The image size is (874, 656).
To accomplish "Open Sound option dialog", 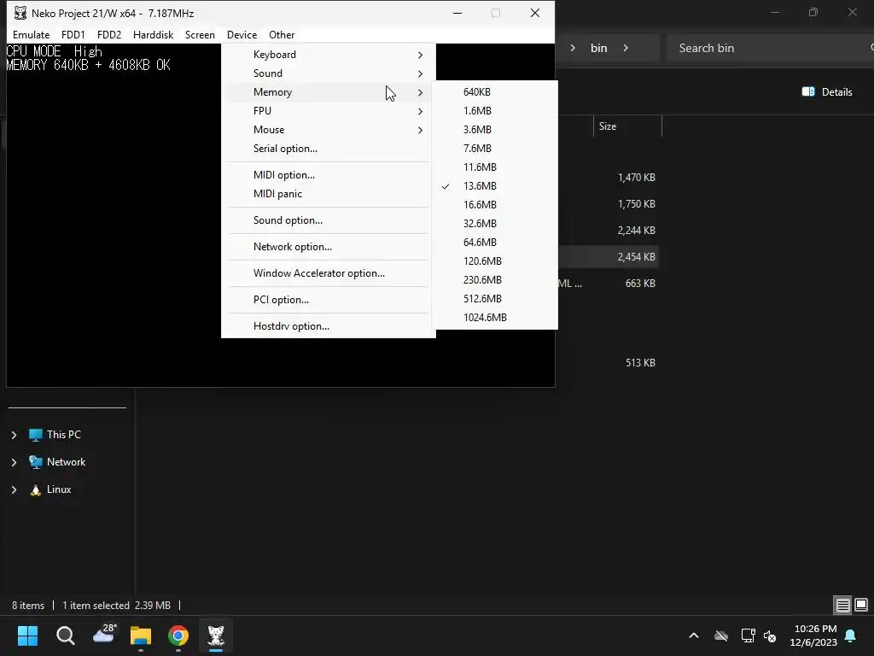I will (329, 220).
